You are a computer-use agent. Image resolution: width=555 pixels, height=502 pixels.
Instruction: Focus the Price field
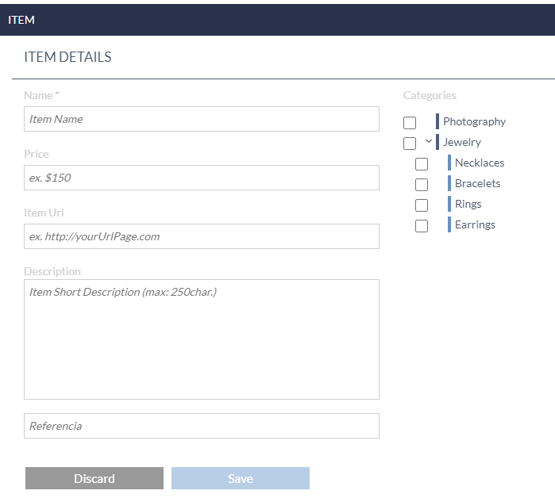tap(202, 178)
